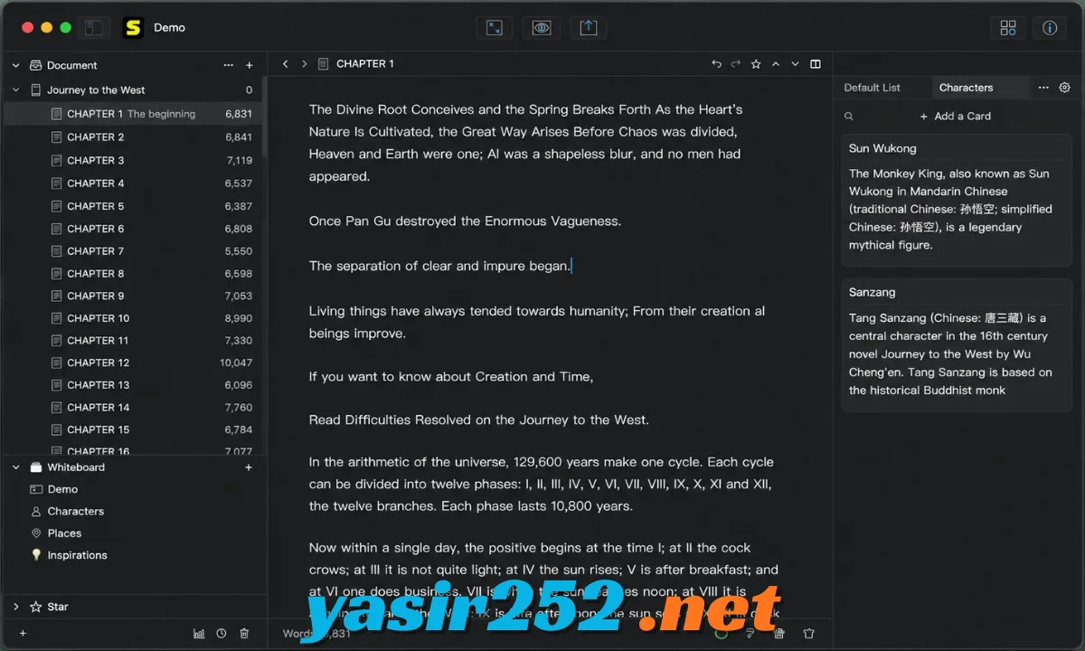Click the green progress circle in status bar
The width and height of the screenshot is (1085, 651).
point(722,634)
